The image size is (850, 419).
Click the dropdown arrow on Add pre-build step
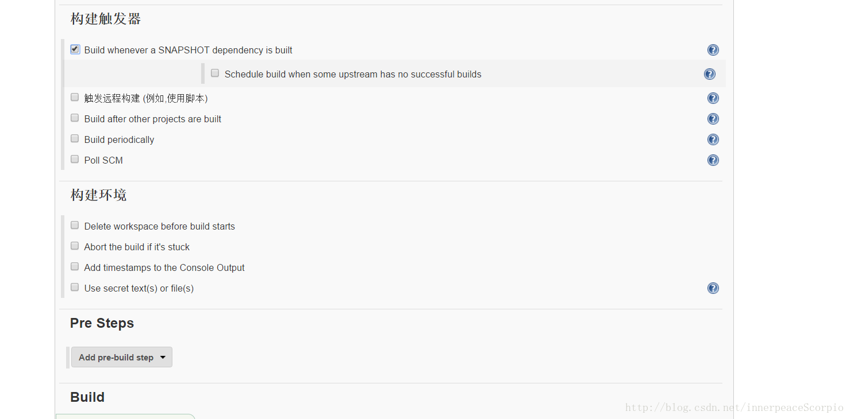pyautogui.click(x=163, y=357)
